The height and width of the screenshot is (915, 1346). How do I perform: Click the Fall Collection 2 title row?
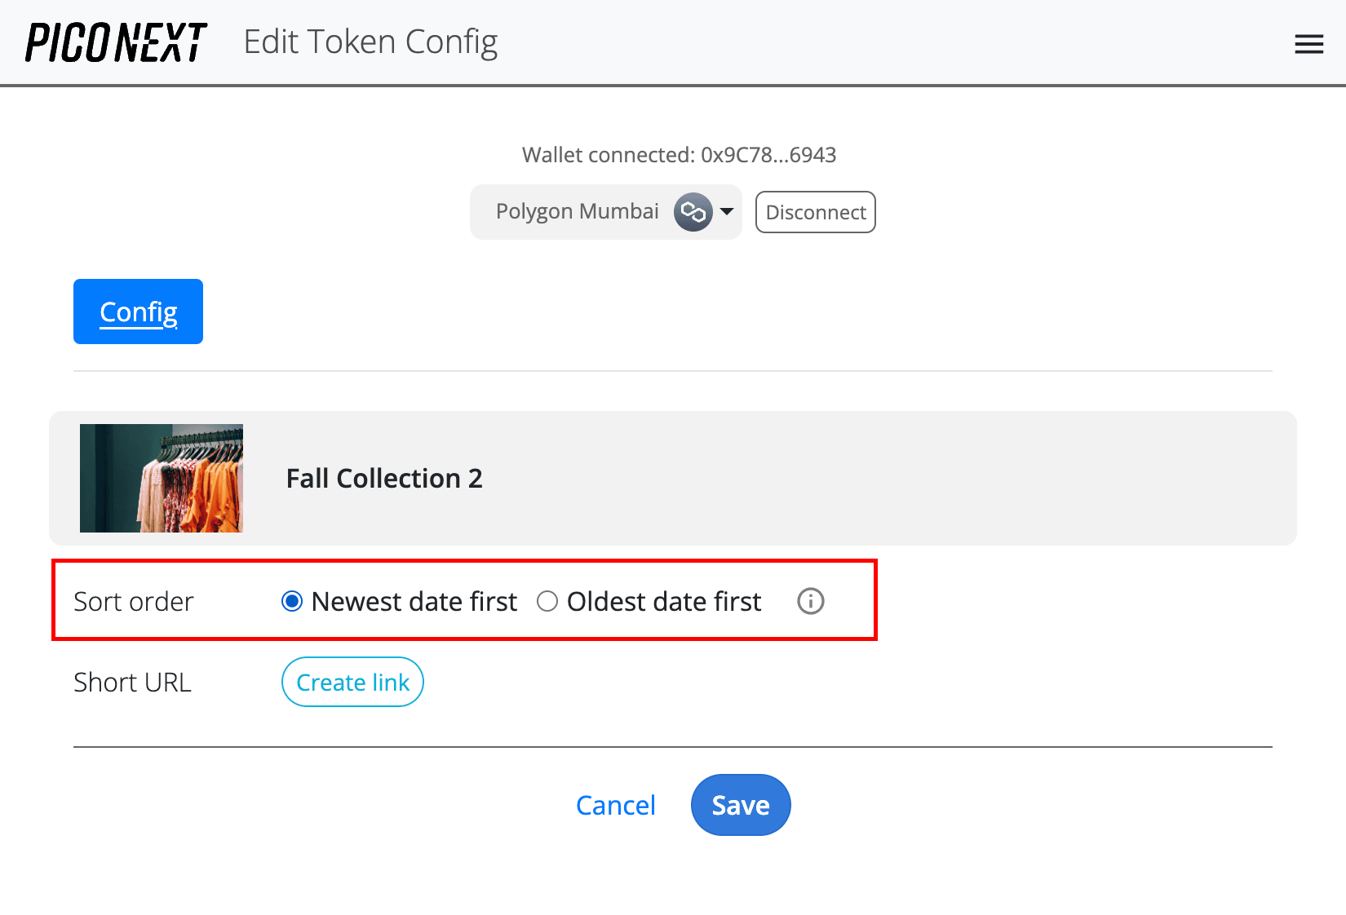tap(384, 479)
